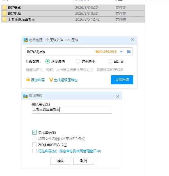Click the 输入密码(E) password field

[72, 110]
